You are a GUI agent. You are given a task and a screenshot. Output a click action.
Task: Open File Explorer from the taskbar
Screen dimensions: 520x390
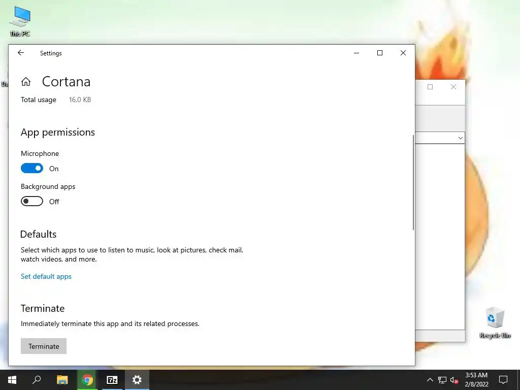click(62, 380)
